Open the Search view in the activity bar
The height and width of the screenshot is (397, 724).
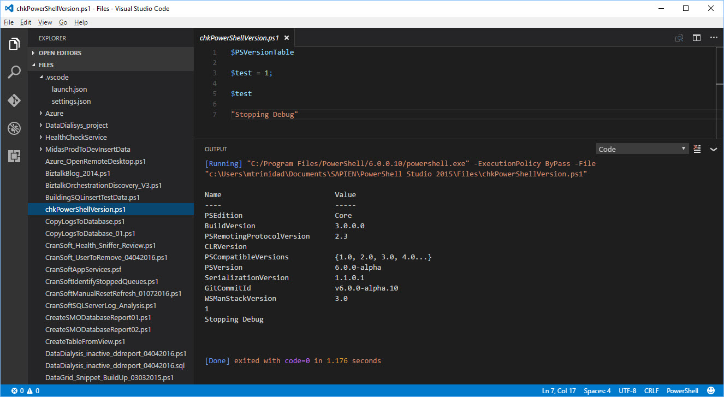pos(14,72)
